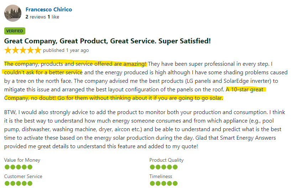293x188 pixels.
Task: Click the green VERIFIED badge
Action: coord(15,31)
